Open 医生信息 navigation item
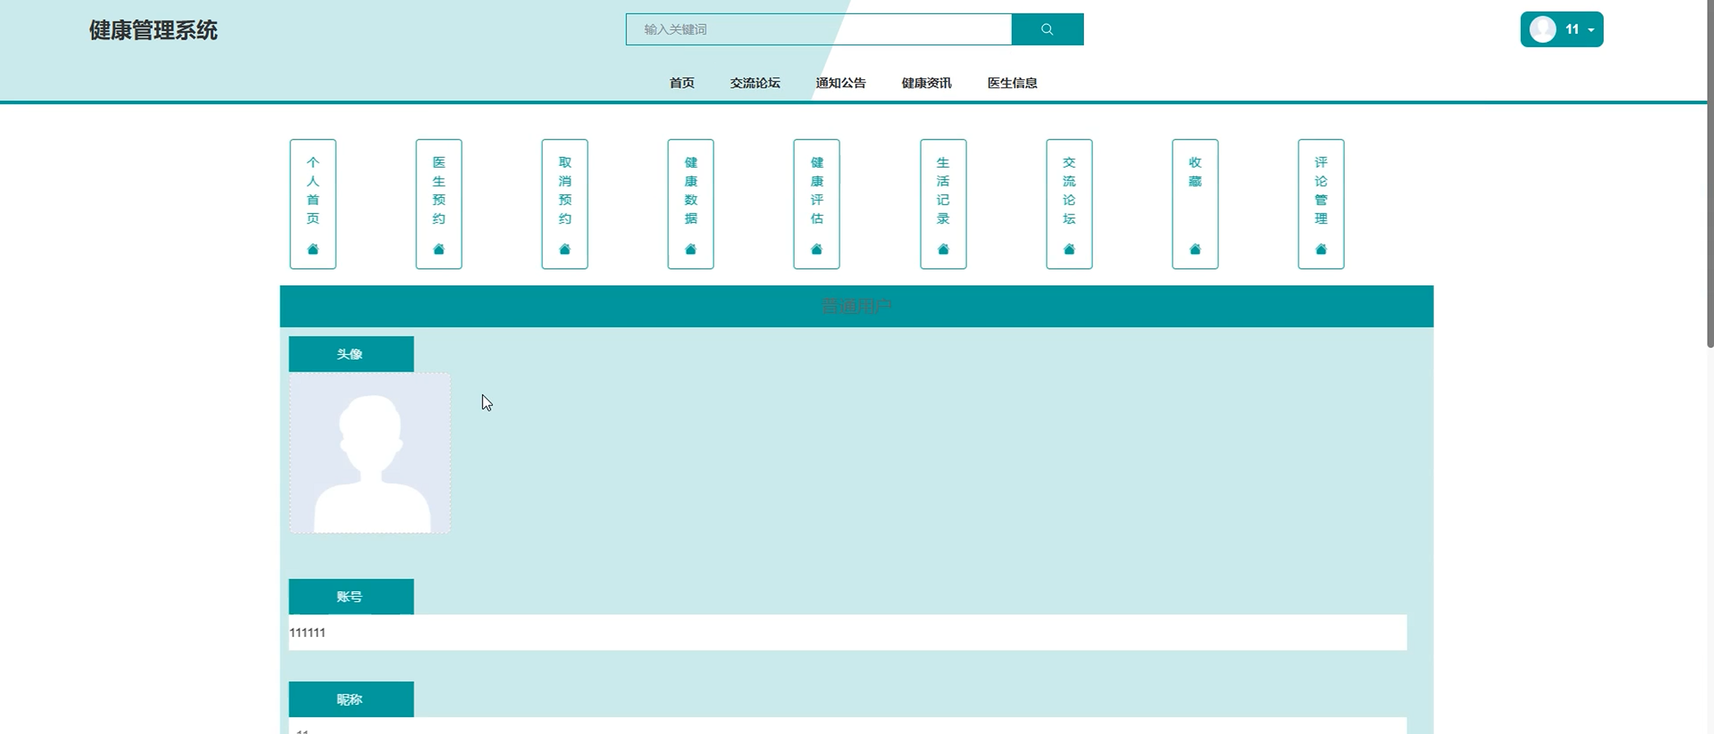This screenshot has width=1714, height=734. pos(1012,83)
